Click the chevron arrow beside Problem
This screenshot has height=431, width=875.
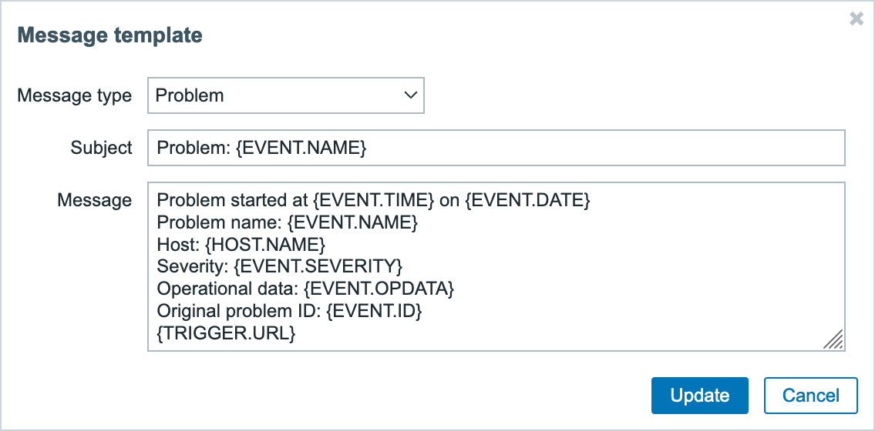(x=409, y=95)
